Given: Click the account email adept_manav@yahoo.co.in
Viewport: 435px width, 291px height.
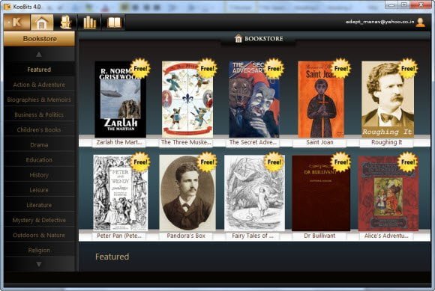Looking at the screenshot, I should [379, 22].
